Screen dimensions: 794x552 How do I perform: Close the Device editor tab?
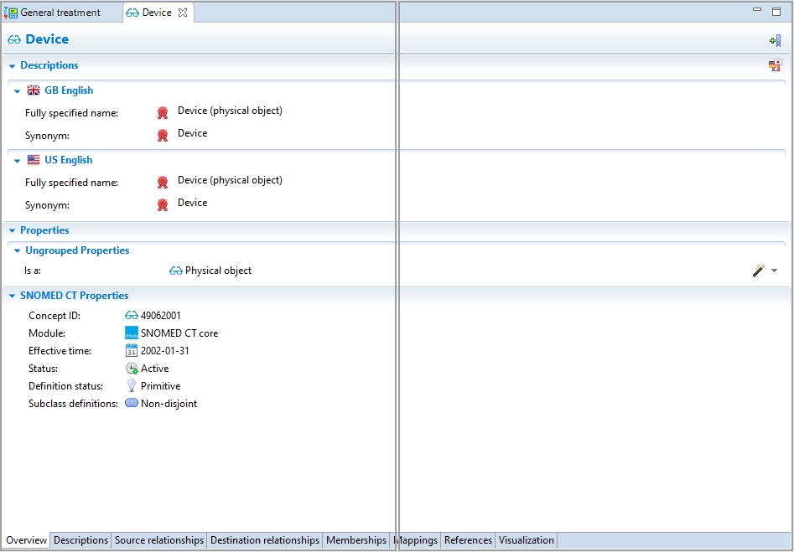(183, 13)
